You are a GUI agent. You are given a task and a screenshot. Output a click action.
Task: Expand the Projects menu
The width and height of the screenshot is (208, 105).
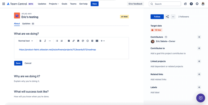[54, 4]
